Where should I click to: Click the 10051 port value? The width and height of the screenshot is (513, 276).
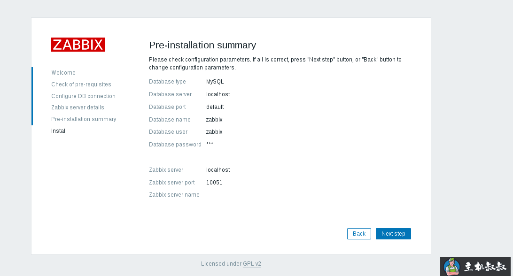[x=214, y=183]
